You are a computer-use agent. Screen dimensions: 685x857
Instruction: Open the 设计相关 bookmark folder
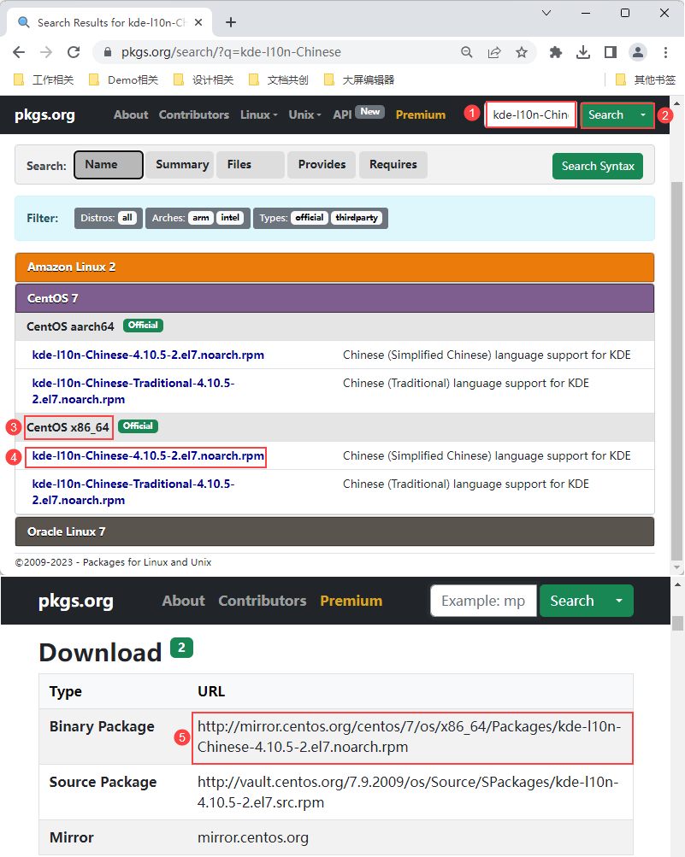(204, 79)
